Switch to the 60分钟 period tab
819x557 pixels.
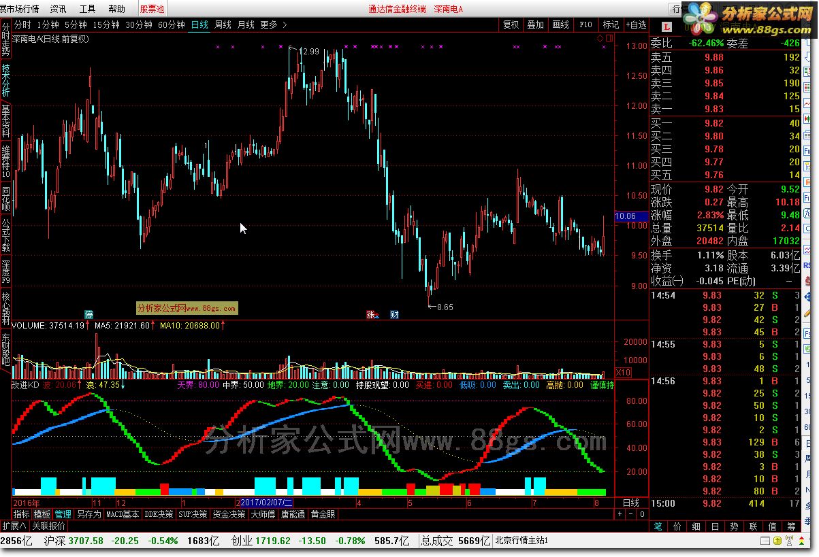pyautogui.click(x=172, y=24)
